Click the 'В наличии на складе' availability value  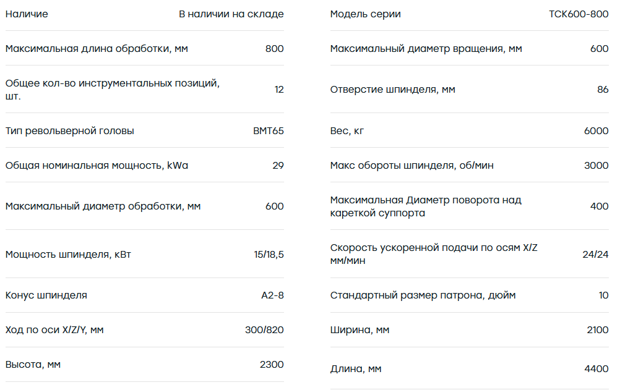click(231, 14)
